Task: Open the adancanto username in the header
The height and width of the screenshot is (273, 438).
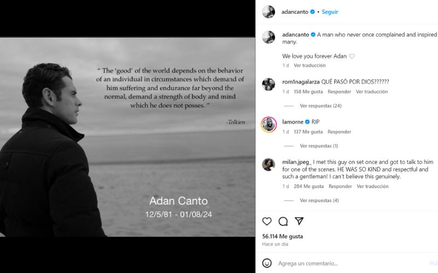Action: (295, 11)
